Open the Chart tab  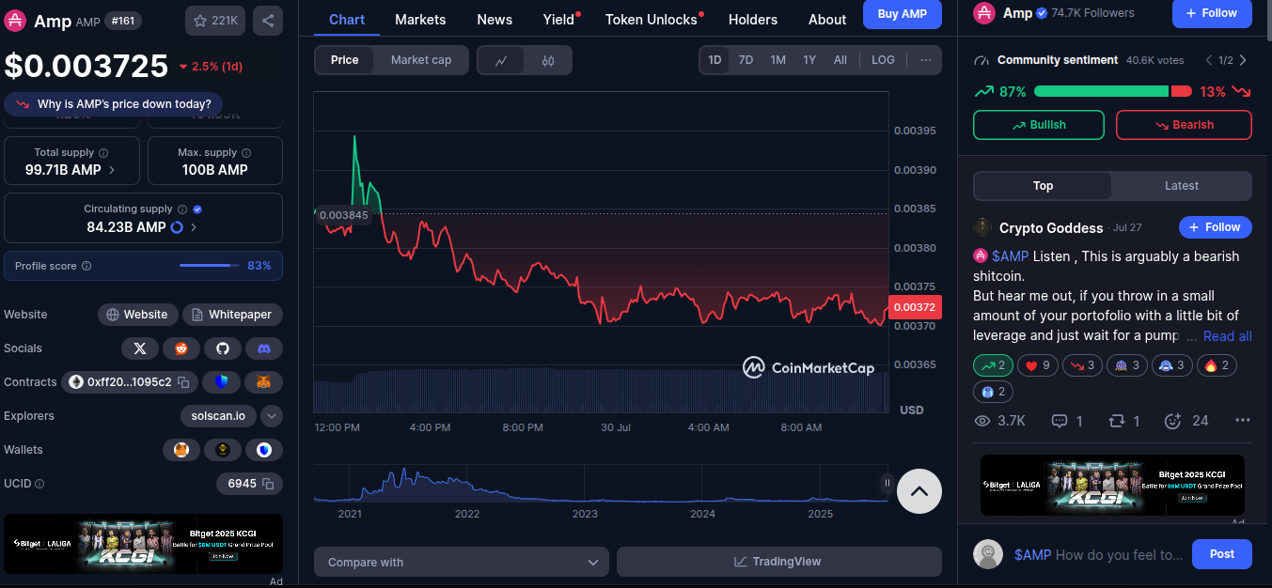click(347, 19)
